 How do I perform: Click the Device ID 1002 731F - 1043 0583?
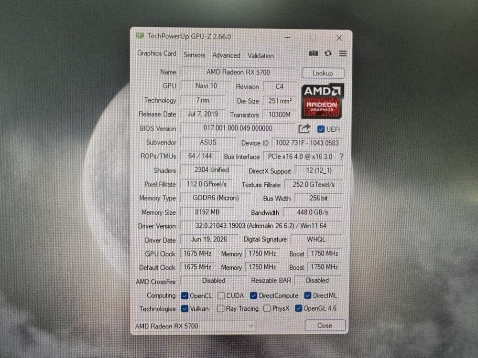click(x=307, y=143)
